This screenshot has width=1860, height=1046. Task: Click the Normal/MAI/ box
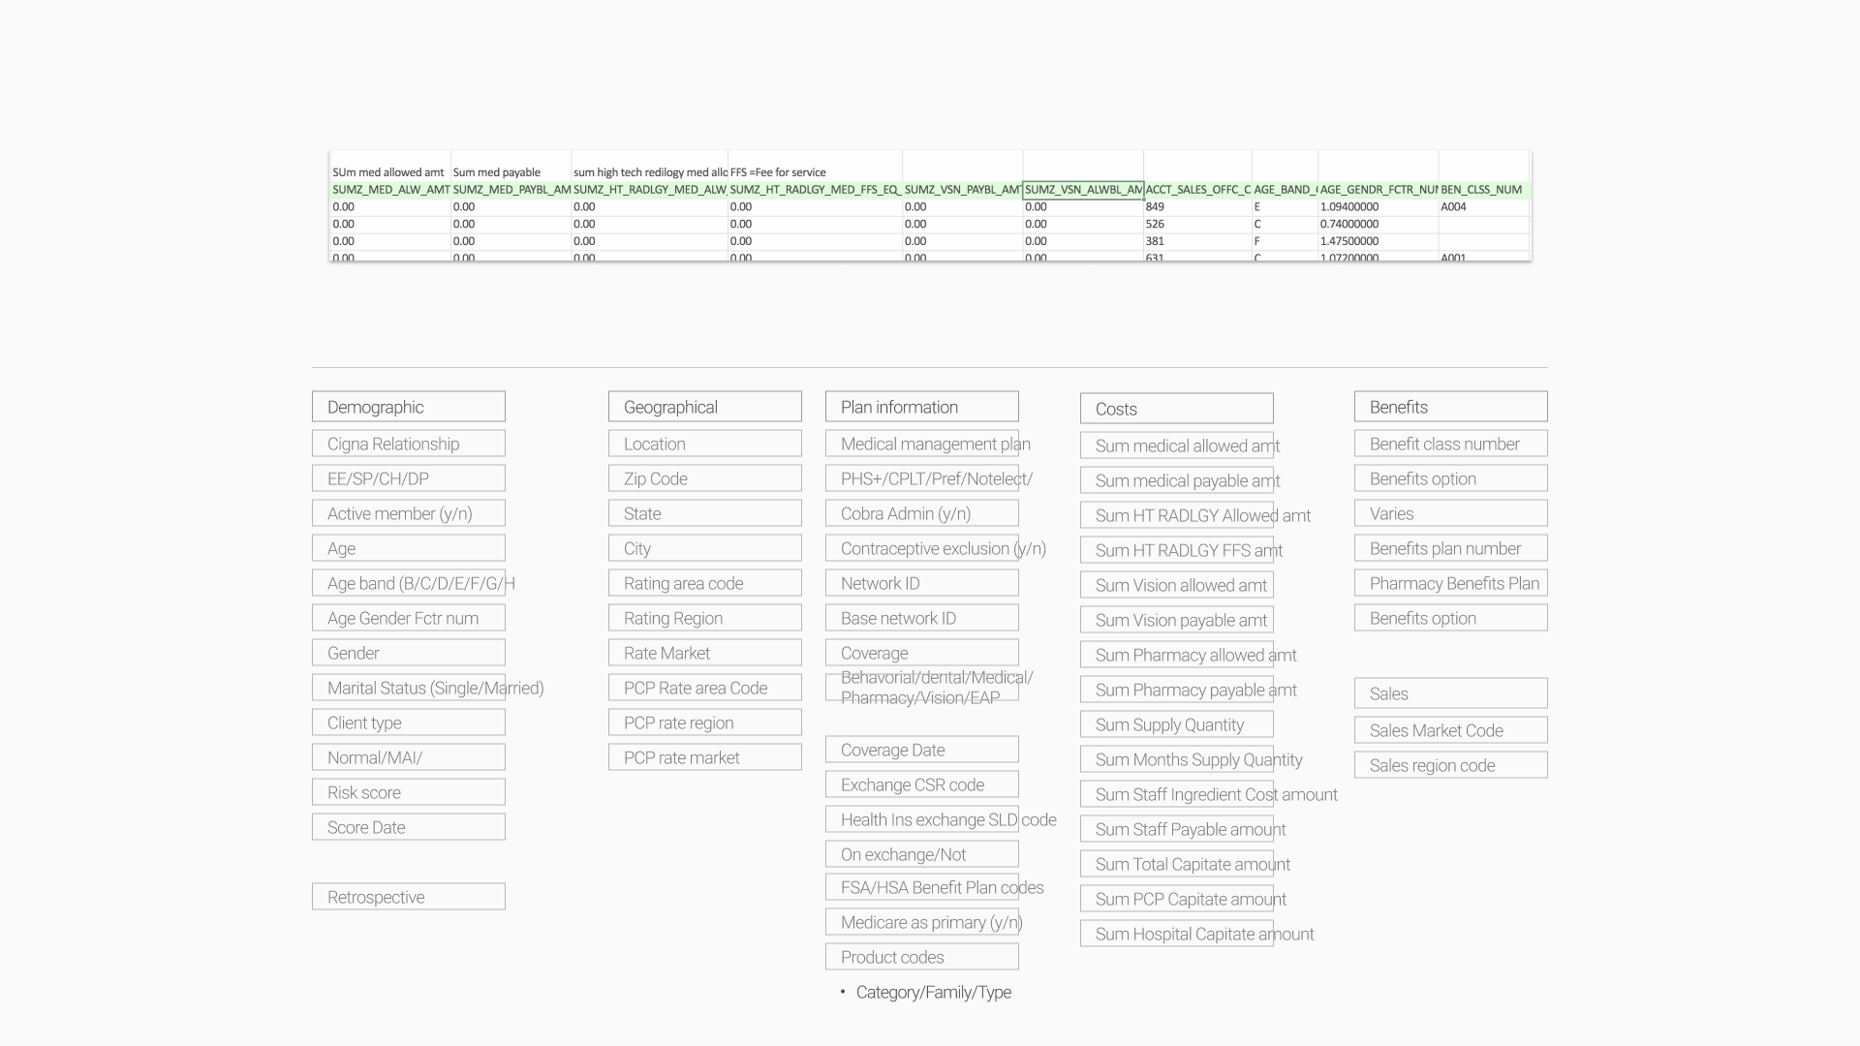409,757
